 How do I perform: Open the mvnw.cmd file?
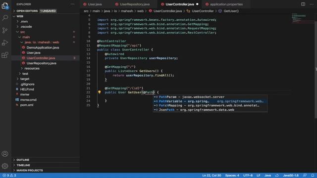tap(28, 100)
